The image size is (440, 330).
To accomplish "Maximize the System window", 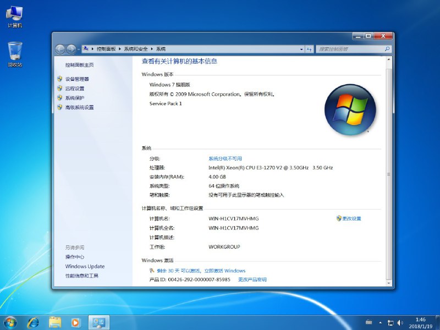I will click(x=369, y=36).
